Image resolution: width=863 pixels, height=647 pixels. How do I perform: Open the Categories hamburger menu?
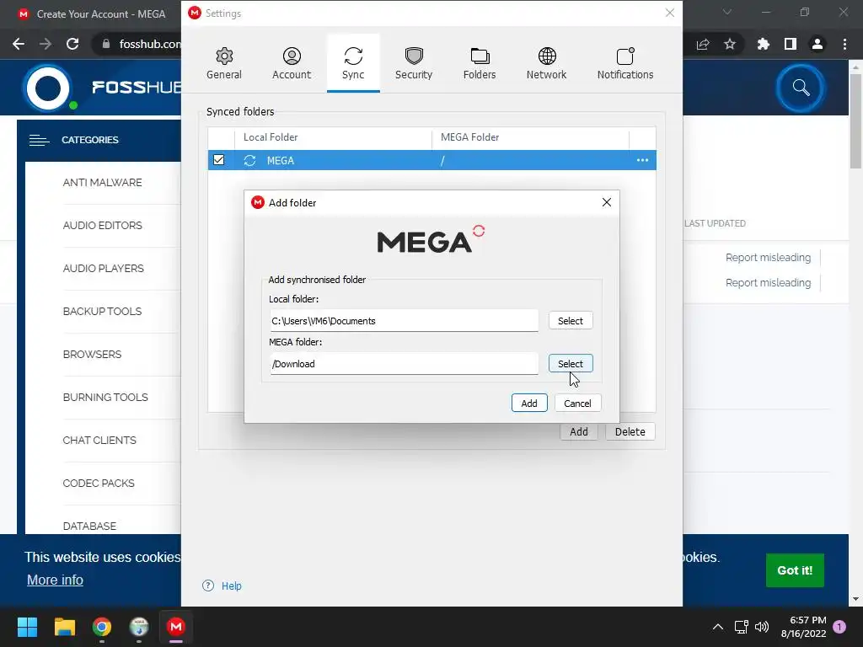tap(39, 141)
